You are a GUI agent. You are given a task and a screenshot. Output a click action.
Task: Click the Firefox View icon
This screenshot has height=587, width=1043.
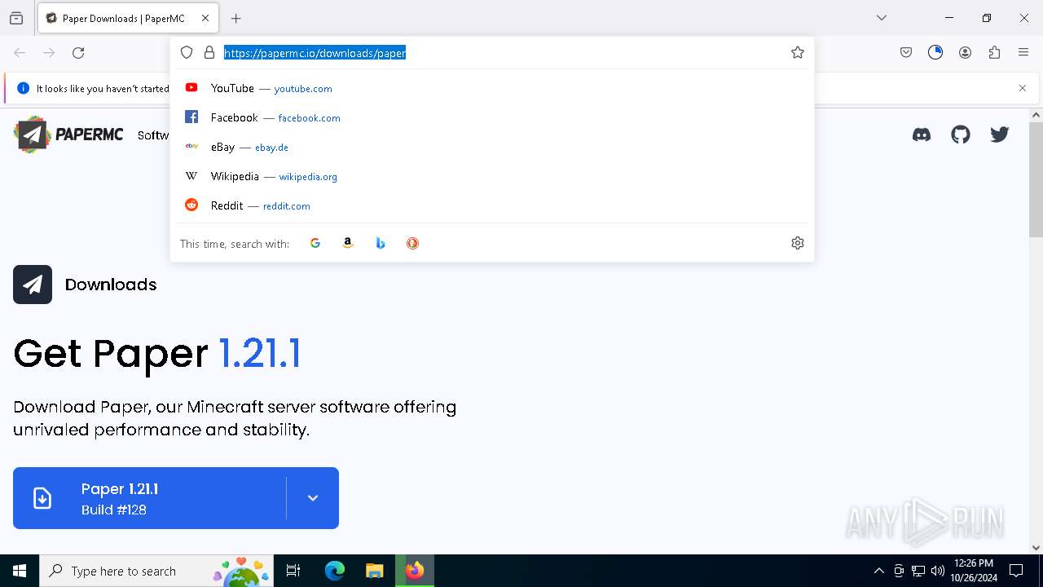click(16, 18)
